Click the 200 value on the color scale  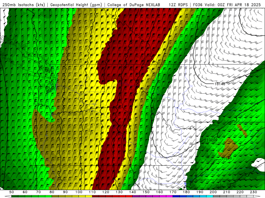[x=213, y=192]
